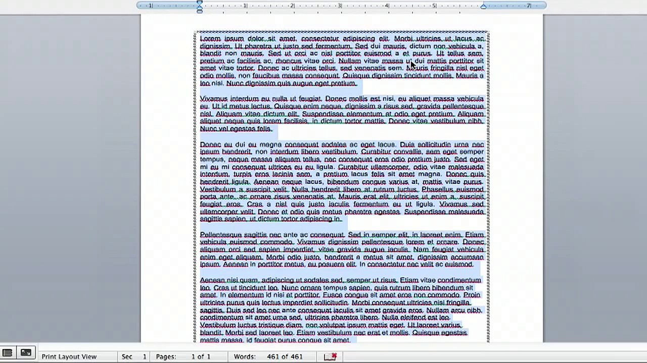Click the Sec 1 section indicator
Viewport: 647px width, 363px height.
134,356
